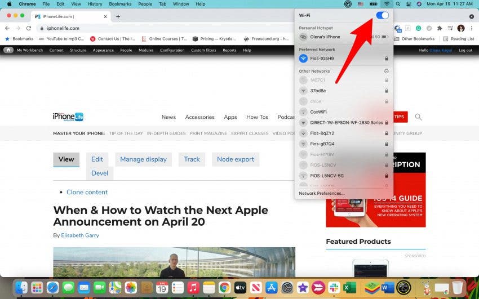Open the site search magnifier icon
This screenshot has width=479, height=299.
click(418, 117)
